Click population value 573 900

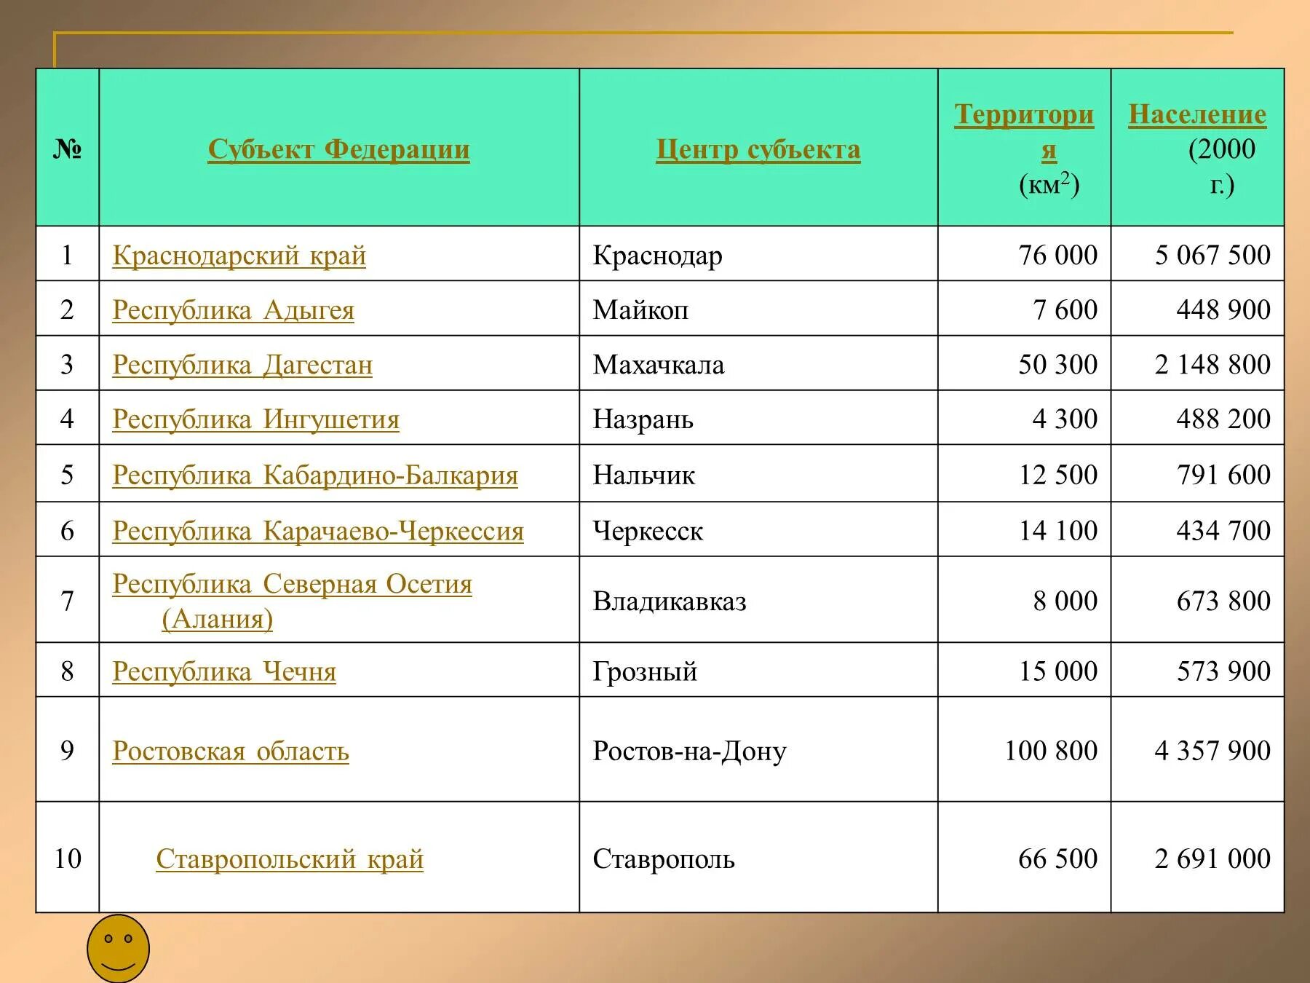pyautogui.click(x=1223, y=671)
